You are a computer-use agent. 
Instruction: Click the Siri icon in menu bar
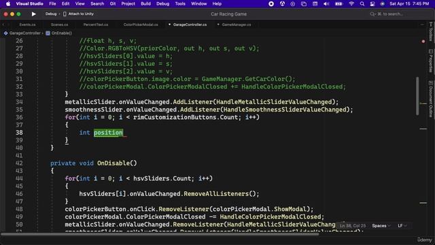382,3
